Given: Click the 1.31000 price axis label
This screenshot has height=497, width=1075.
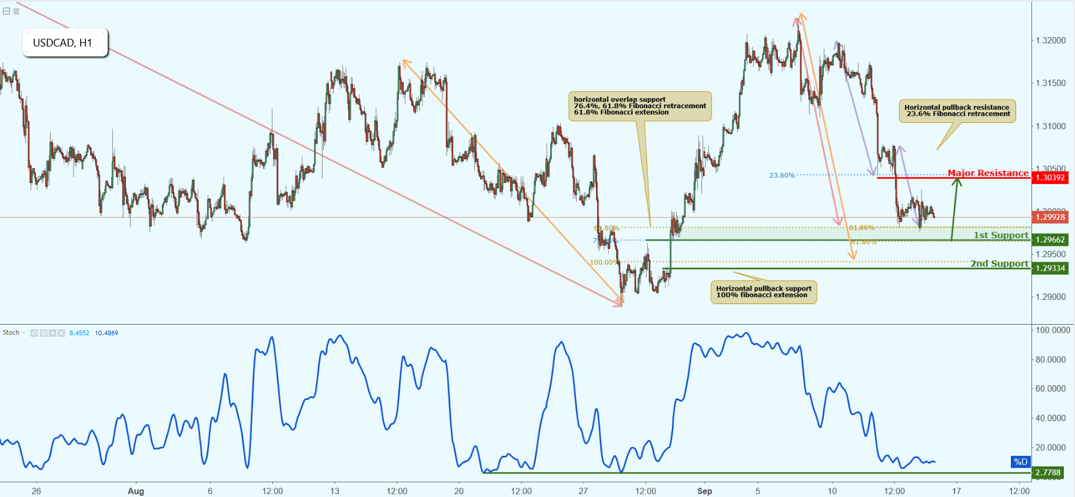Looking at the screenshot, I should (1051, 126).
